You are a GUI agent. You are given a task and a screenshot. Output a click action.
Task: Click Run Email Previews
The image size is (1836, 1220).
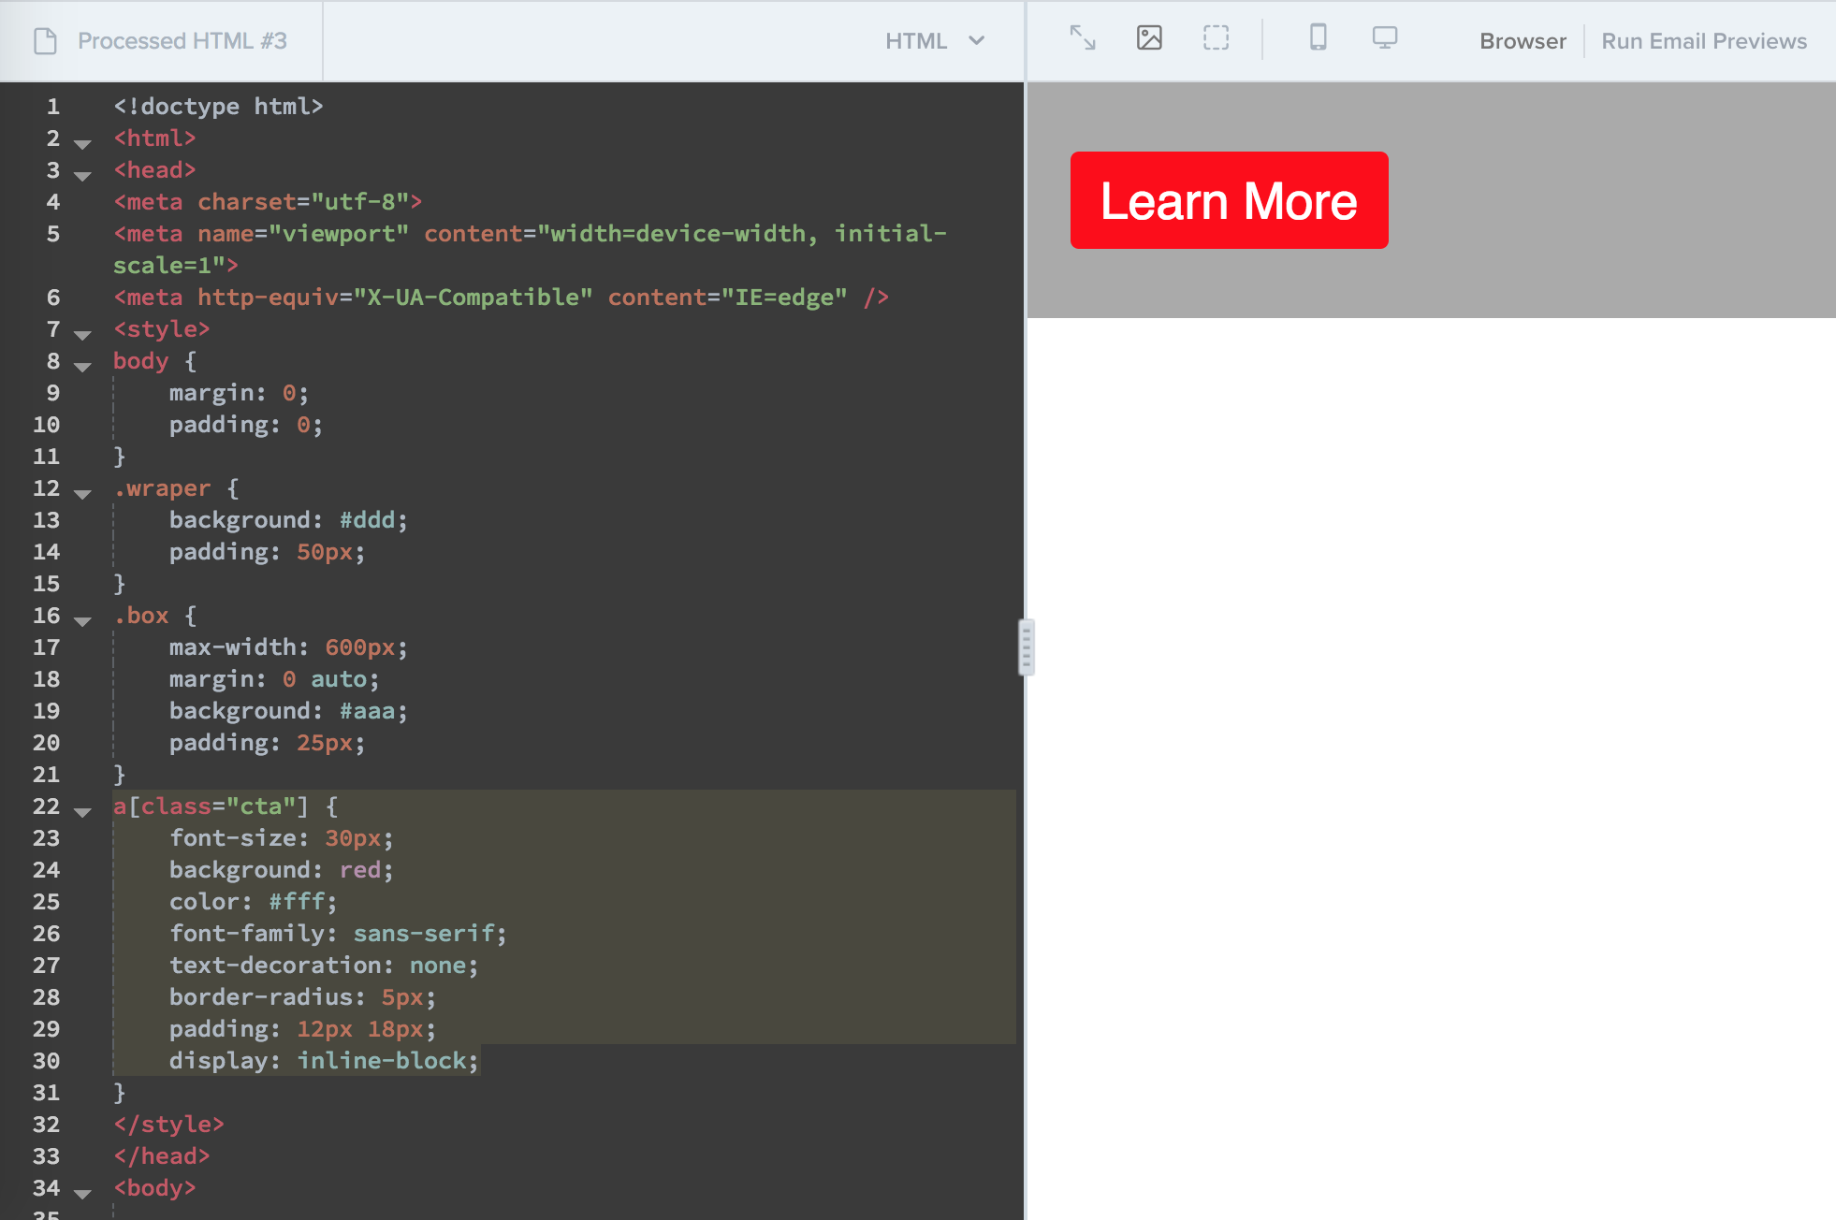[1704, 41]
